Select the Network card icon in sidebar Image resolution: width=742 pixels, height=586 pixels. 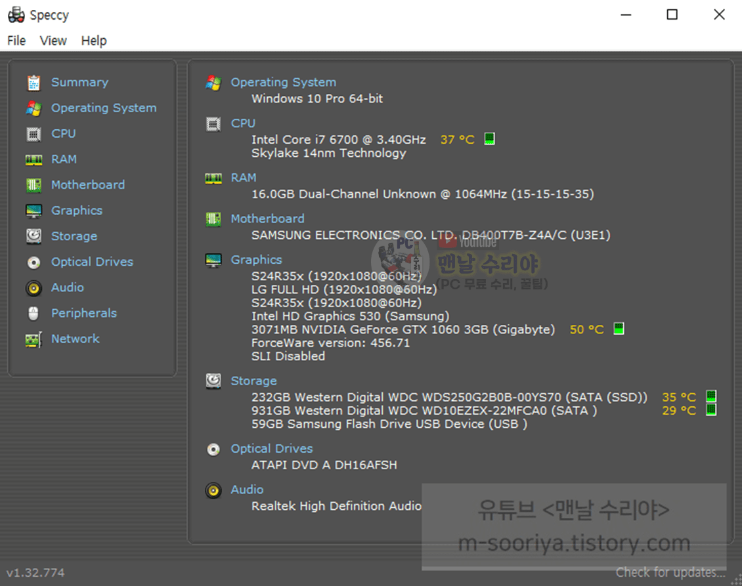click(x=33, y=339)
